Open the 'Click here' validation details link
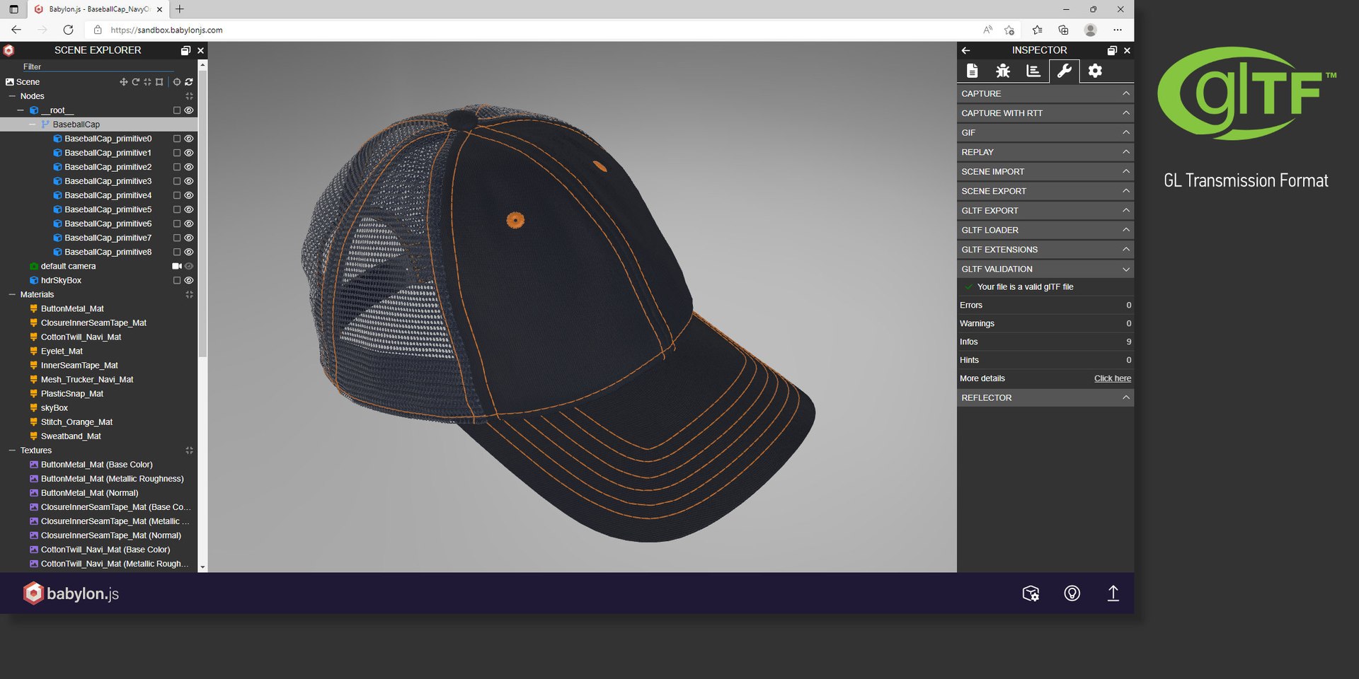This screenshot has height=679, width=1359. click(x=1113, y=378)
